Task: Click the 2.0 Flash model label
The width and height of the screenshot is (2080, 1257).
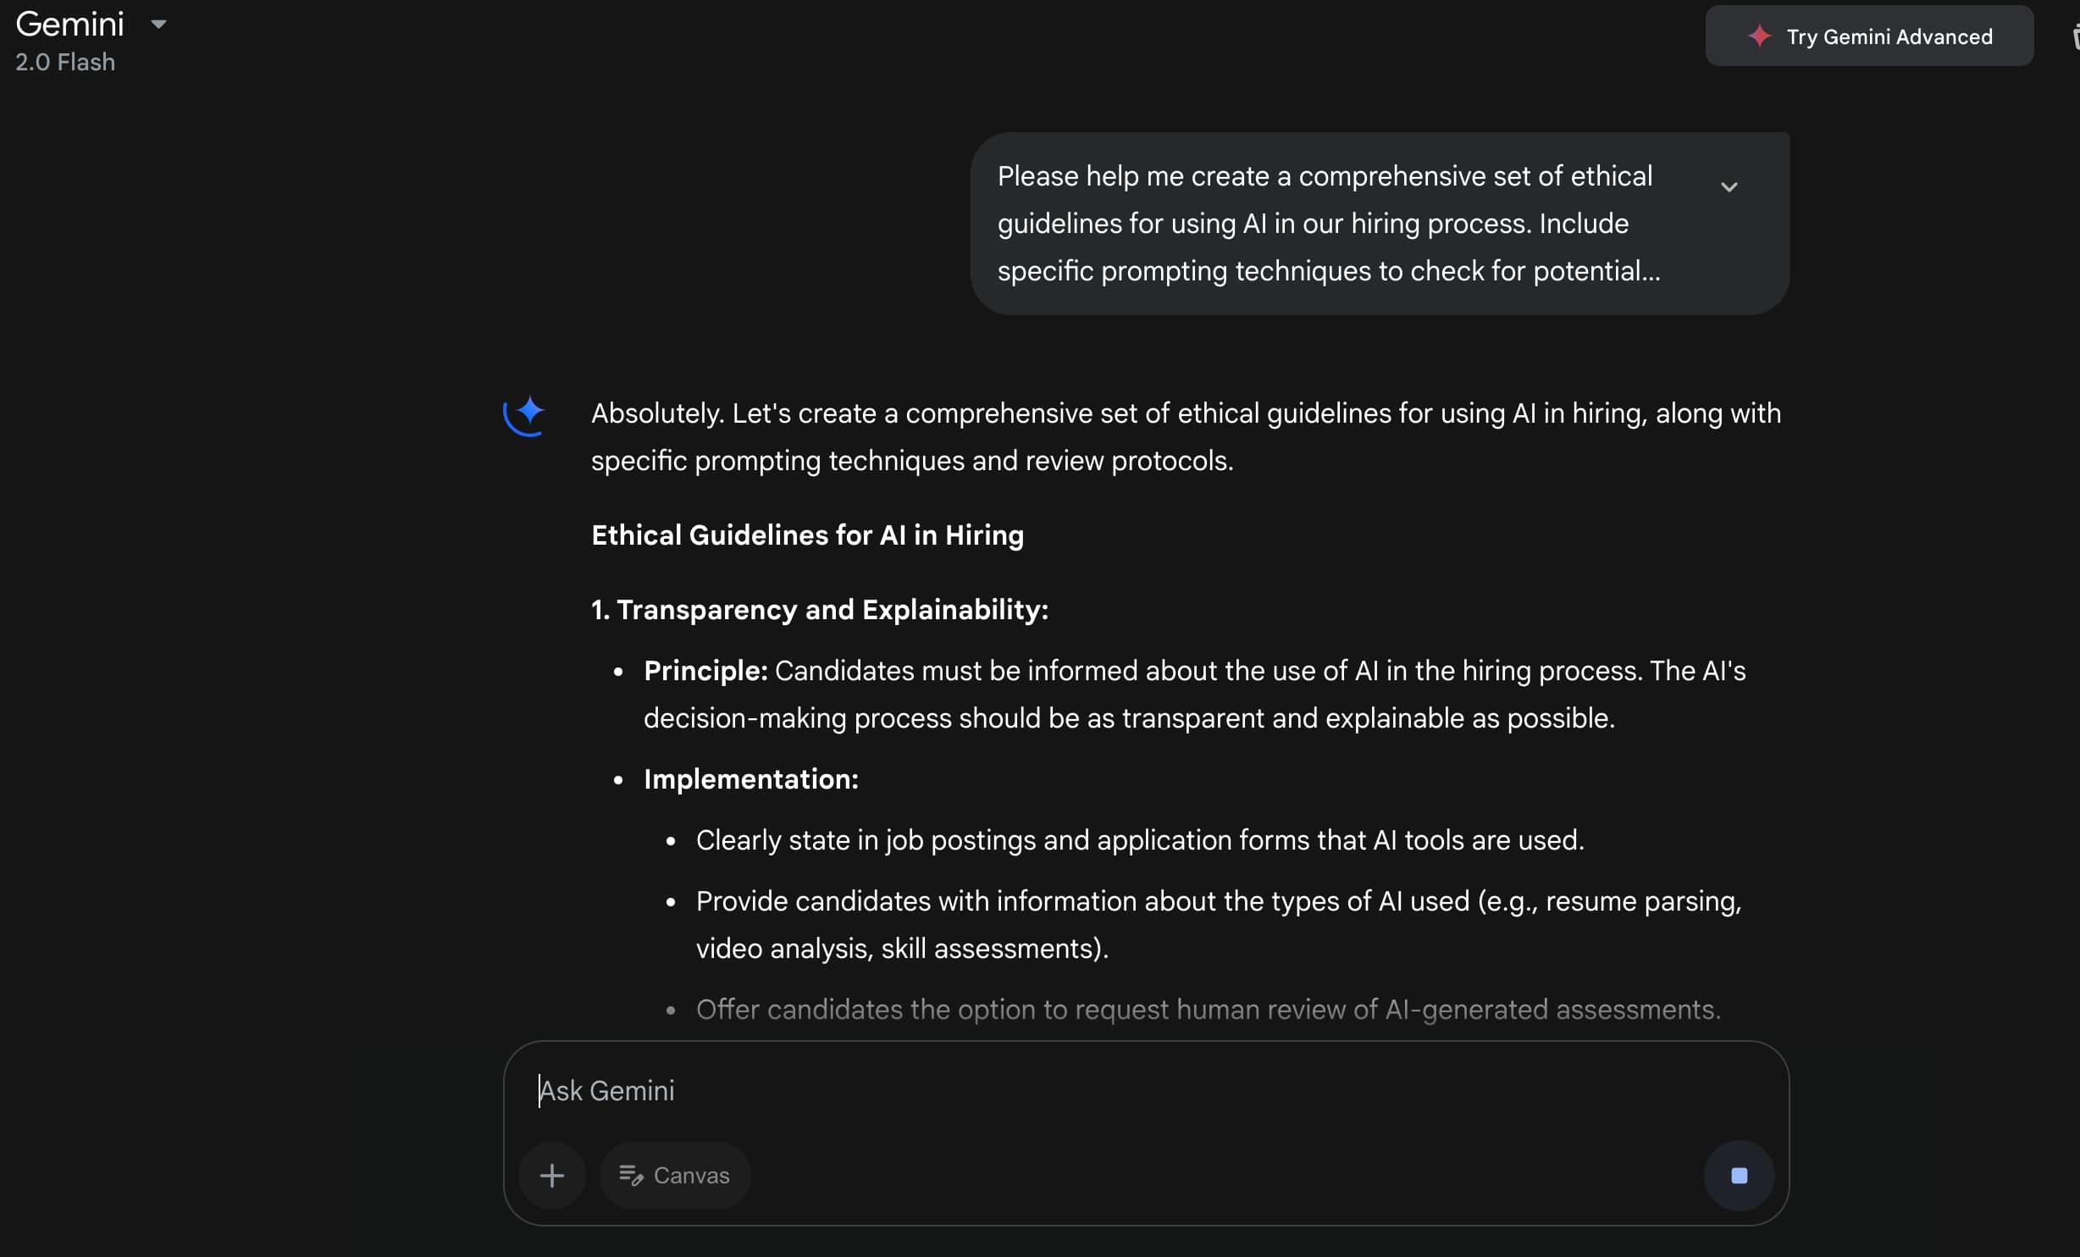Action: 64,62
